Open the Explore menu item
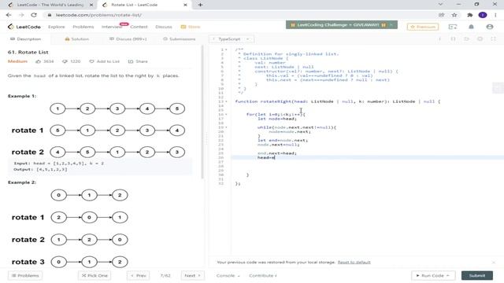 click(57, 27)
